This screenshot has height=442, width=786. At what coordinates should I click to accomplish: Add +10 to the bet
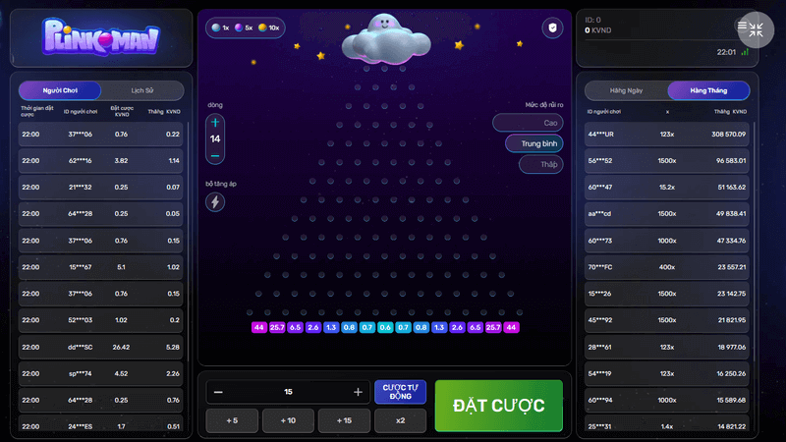coord(288,420)
